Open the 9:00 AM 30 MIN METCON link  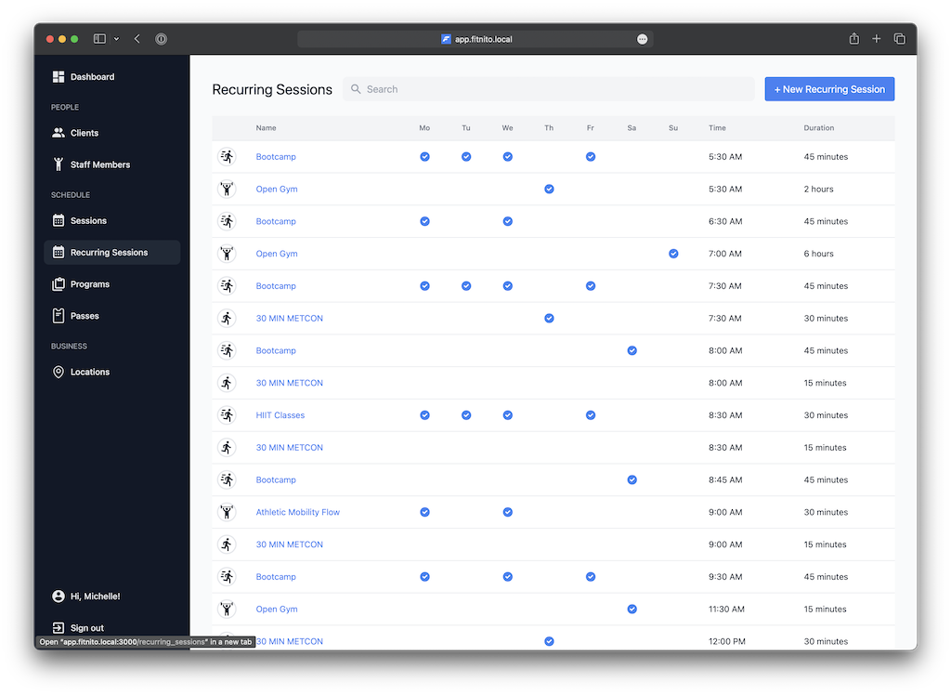[290, 544]
